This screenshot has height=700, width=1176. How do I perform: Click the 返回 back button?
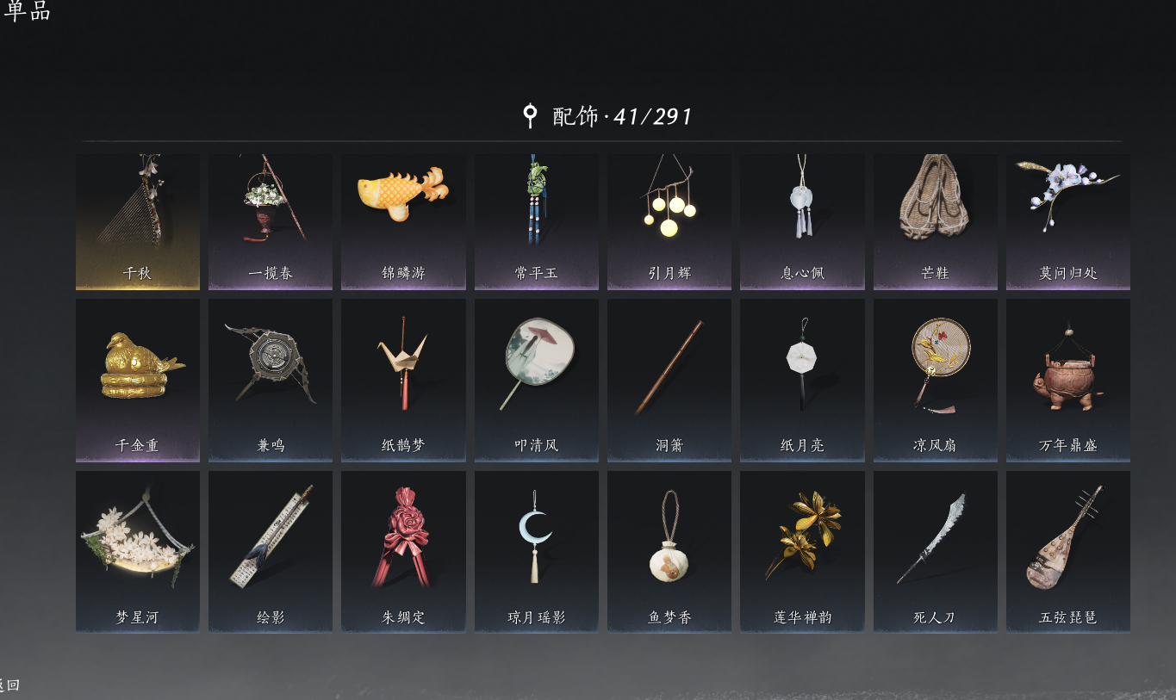(x=9, y=685)
